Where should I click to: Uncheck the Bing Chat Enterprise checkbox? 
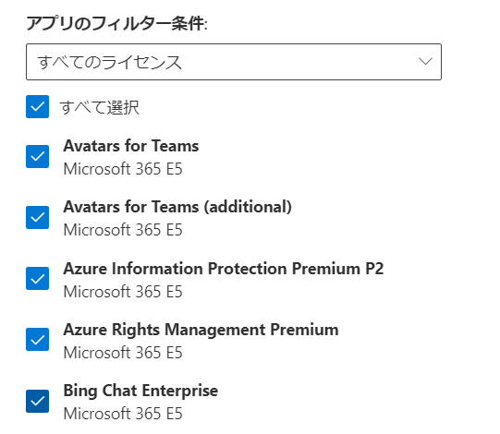[x=37, y=401]
